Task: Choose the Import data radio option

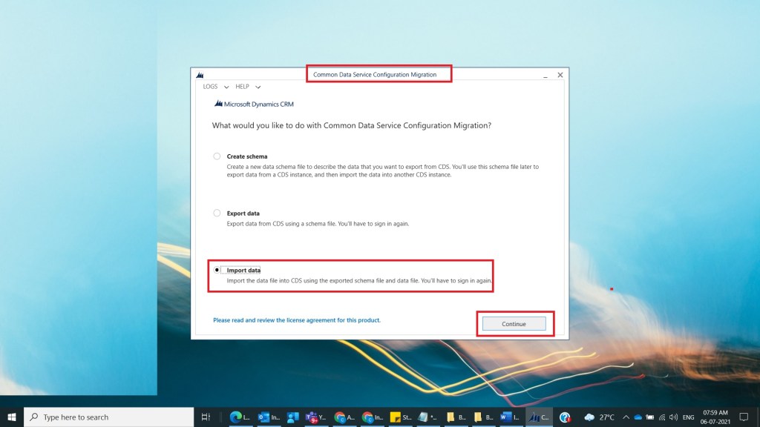Action: 217,270
